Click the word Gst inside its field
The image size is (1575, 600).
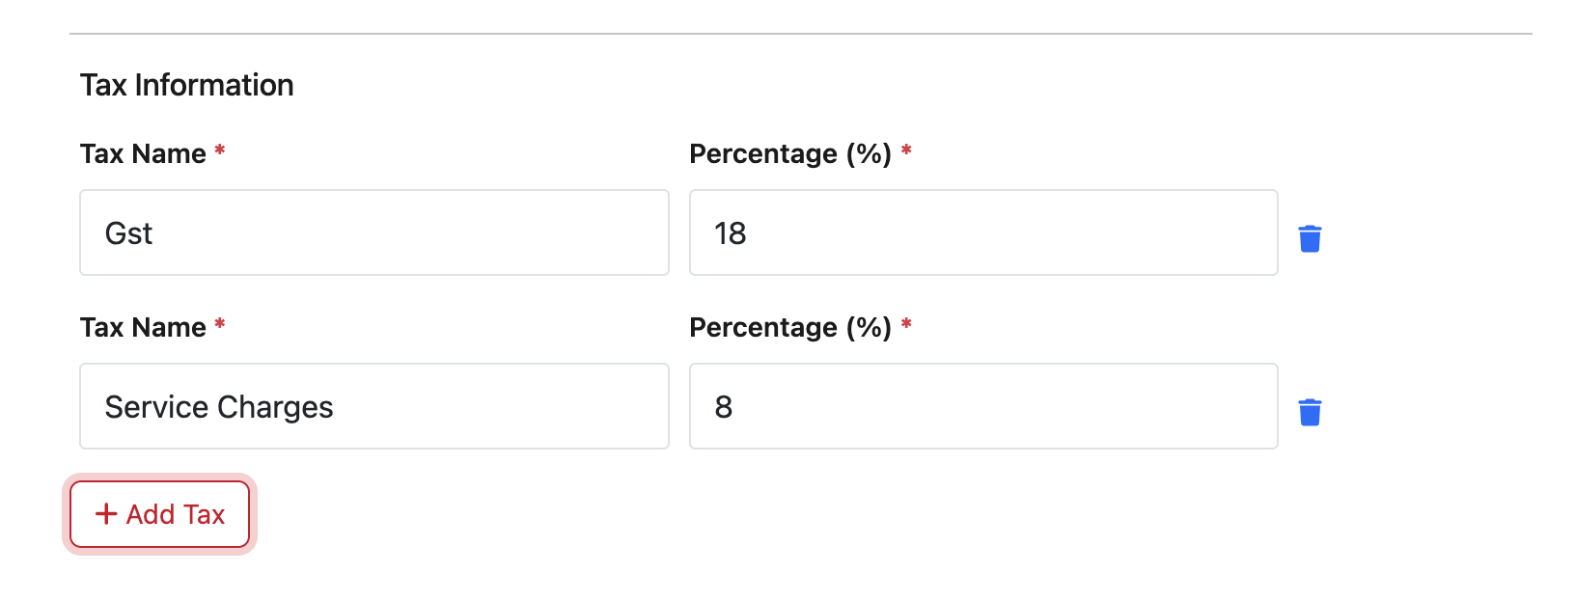tap(128, 233)
